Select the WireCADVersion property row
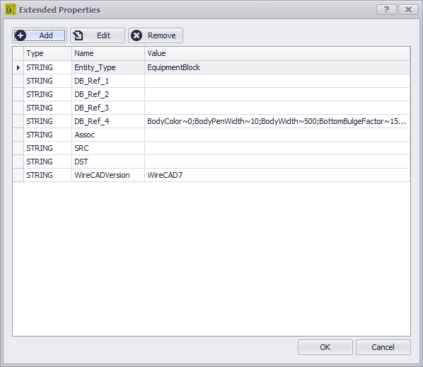Screen dimensions: 423x367 coord(211,175)
